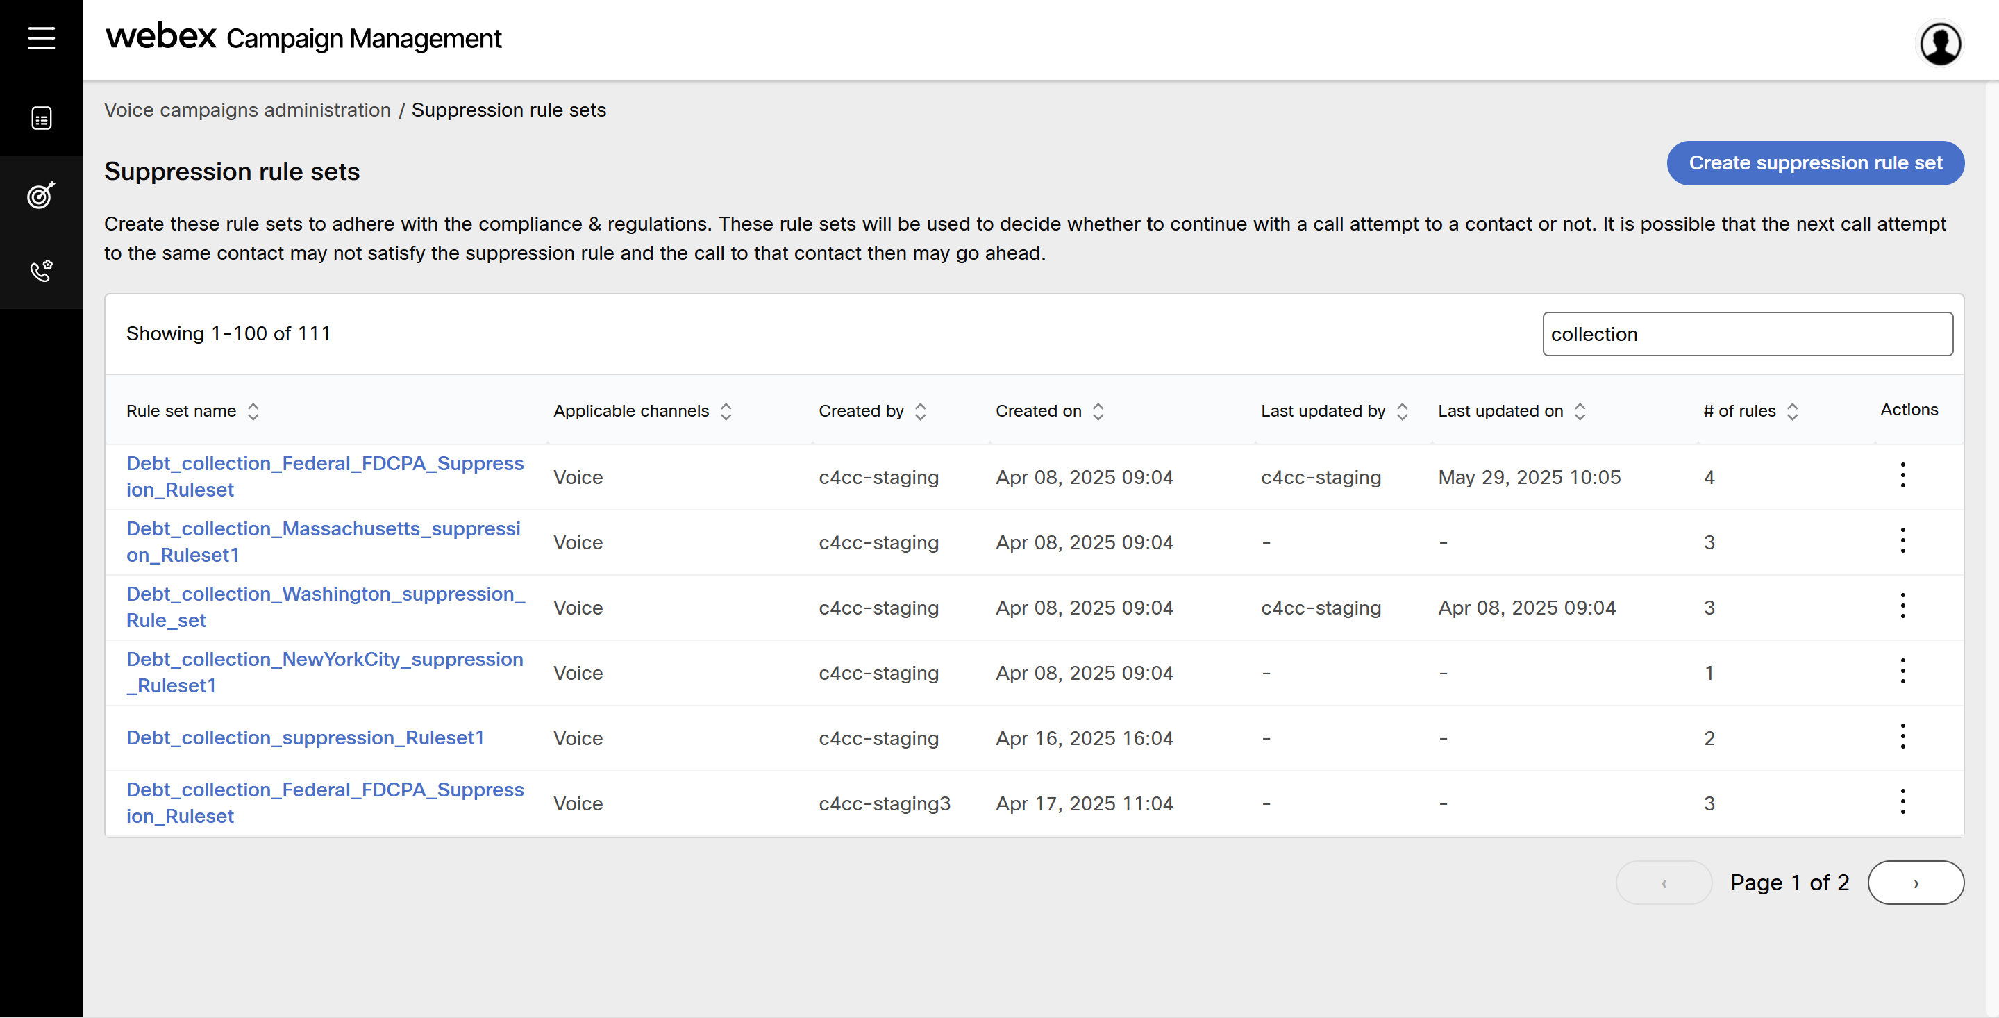The width and height of the screenshot is (1999, 1018).
Task: Sort by # of rules column
Action: point(1792,411)
